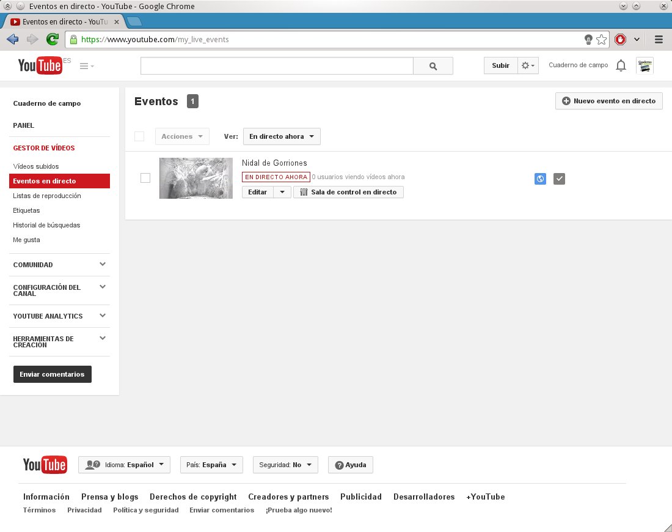Click the ¡Prueba algo nuevo! footer link
Viewport: 672px width, 532px height.
pyautogui.click(x=299, y=510)
